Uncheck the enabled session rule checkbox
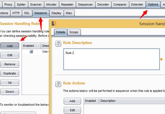Image resolution: width=165 pixels, height=114 pixels. [31, 51]
